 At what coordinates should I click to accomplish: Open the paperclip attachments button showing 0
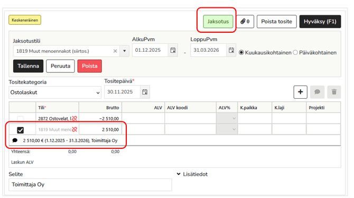click(x=245, y=22)
